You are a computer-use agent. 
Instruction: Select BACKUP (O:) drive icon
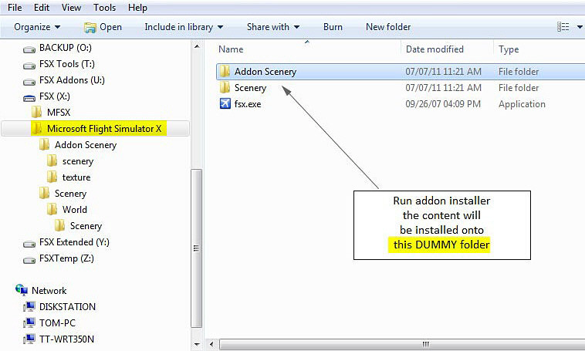tap(29, 49)
